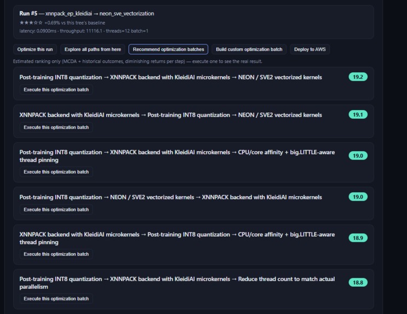The height and width of the screenshot is (314, 407).
Task: Click the latency and throughput stats line
Action: pyautogui.click(x=84, y=31)
